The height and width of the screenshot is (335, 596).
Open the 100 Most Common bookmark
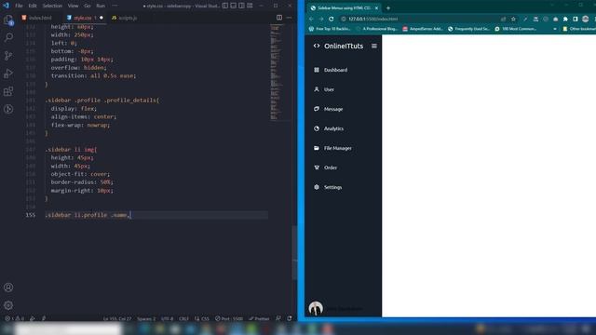point(515,29)
